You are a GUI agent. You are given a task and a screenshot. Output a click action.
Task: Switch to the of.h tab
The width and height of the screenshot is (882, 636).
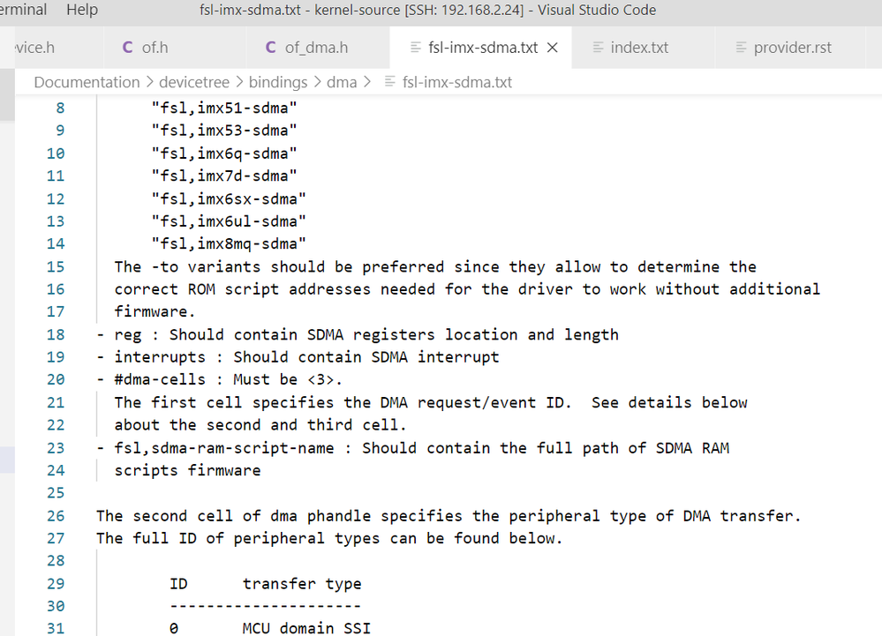tap(155, 48)
